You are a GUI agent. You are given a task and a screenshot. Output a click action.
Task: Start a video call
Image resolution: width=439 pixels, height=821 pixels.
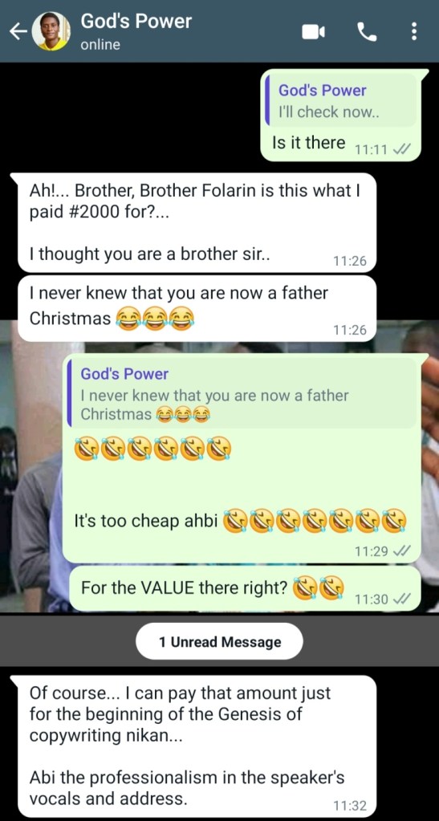(x=313, y=32)
